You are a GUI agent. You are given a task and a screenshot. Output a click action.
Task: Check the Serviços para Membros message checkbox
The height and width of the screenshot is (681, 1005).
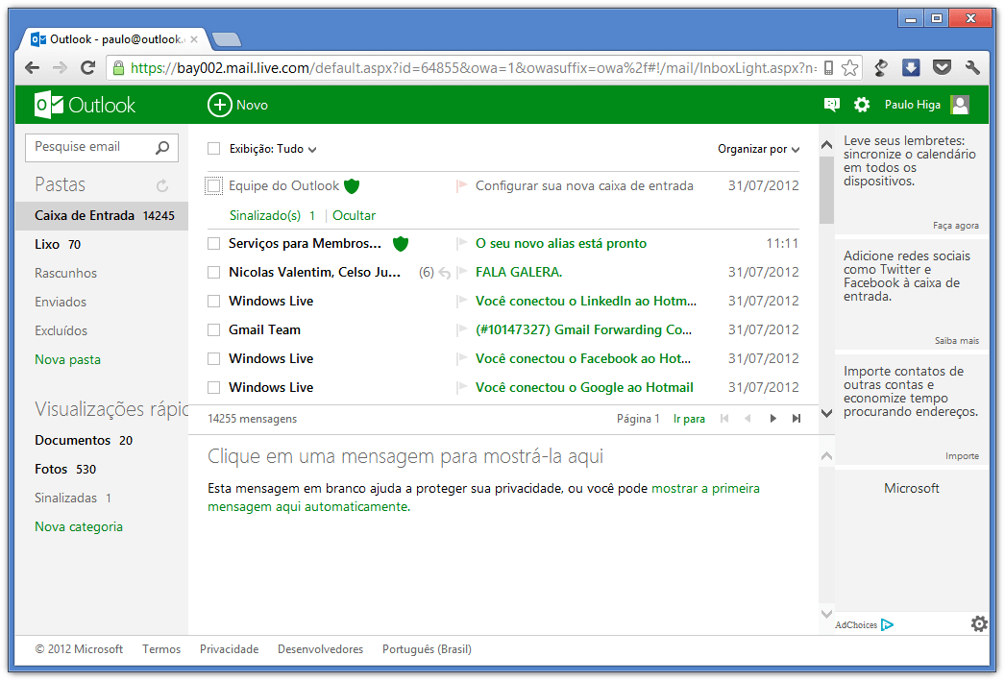(x=214, y=243)
